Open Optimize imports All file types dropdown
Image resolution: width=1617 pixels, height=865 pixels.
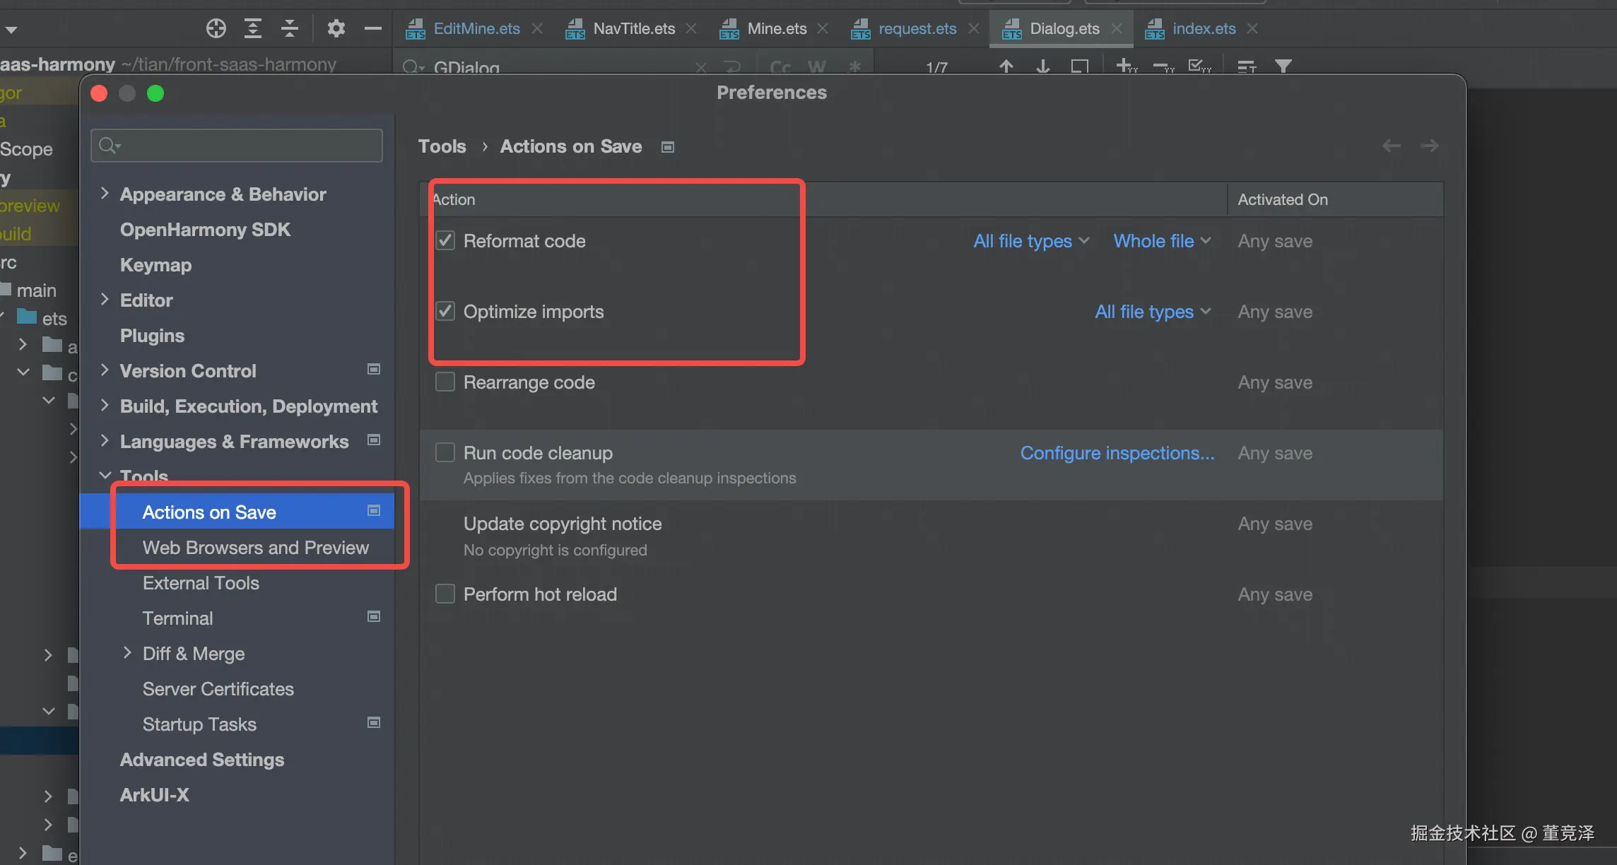1152,312
